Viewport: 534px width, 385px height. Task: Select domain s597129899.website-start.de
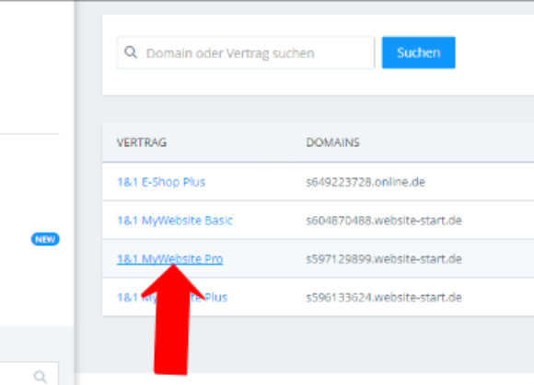pyautogui.click(x=384, y=259)
